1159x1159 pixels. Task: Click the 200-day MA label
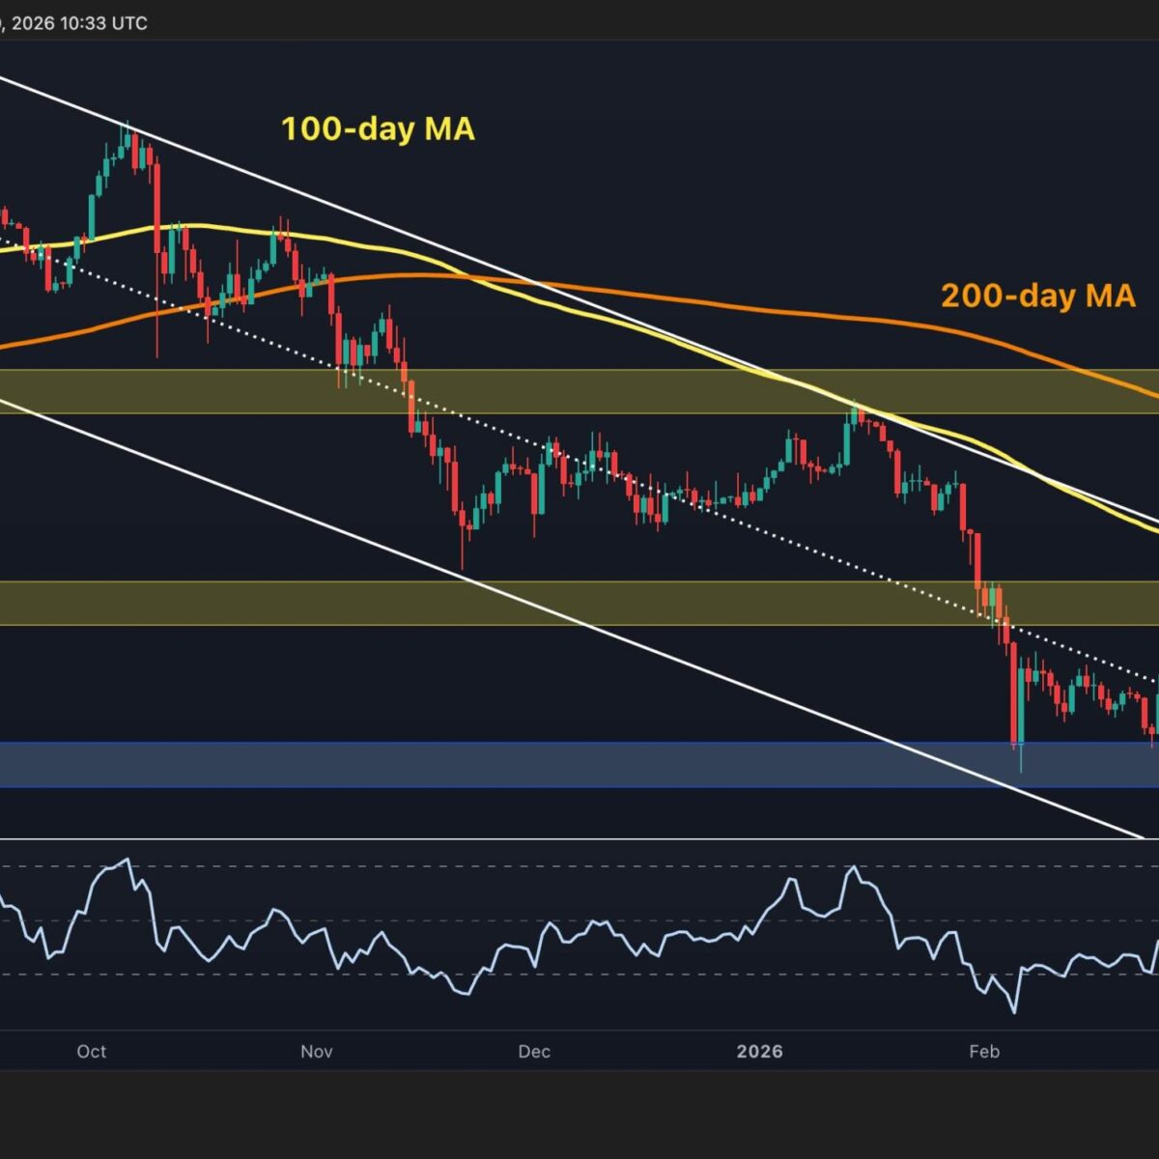[x=1037, y=296]
